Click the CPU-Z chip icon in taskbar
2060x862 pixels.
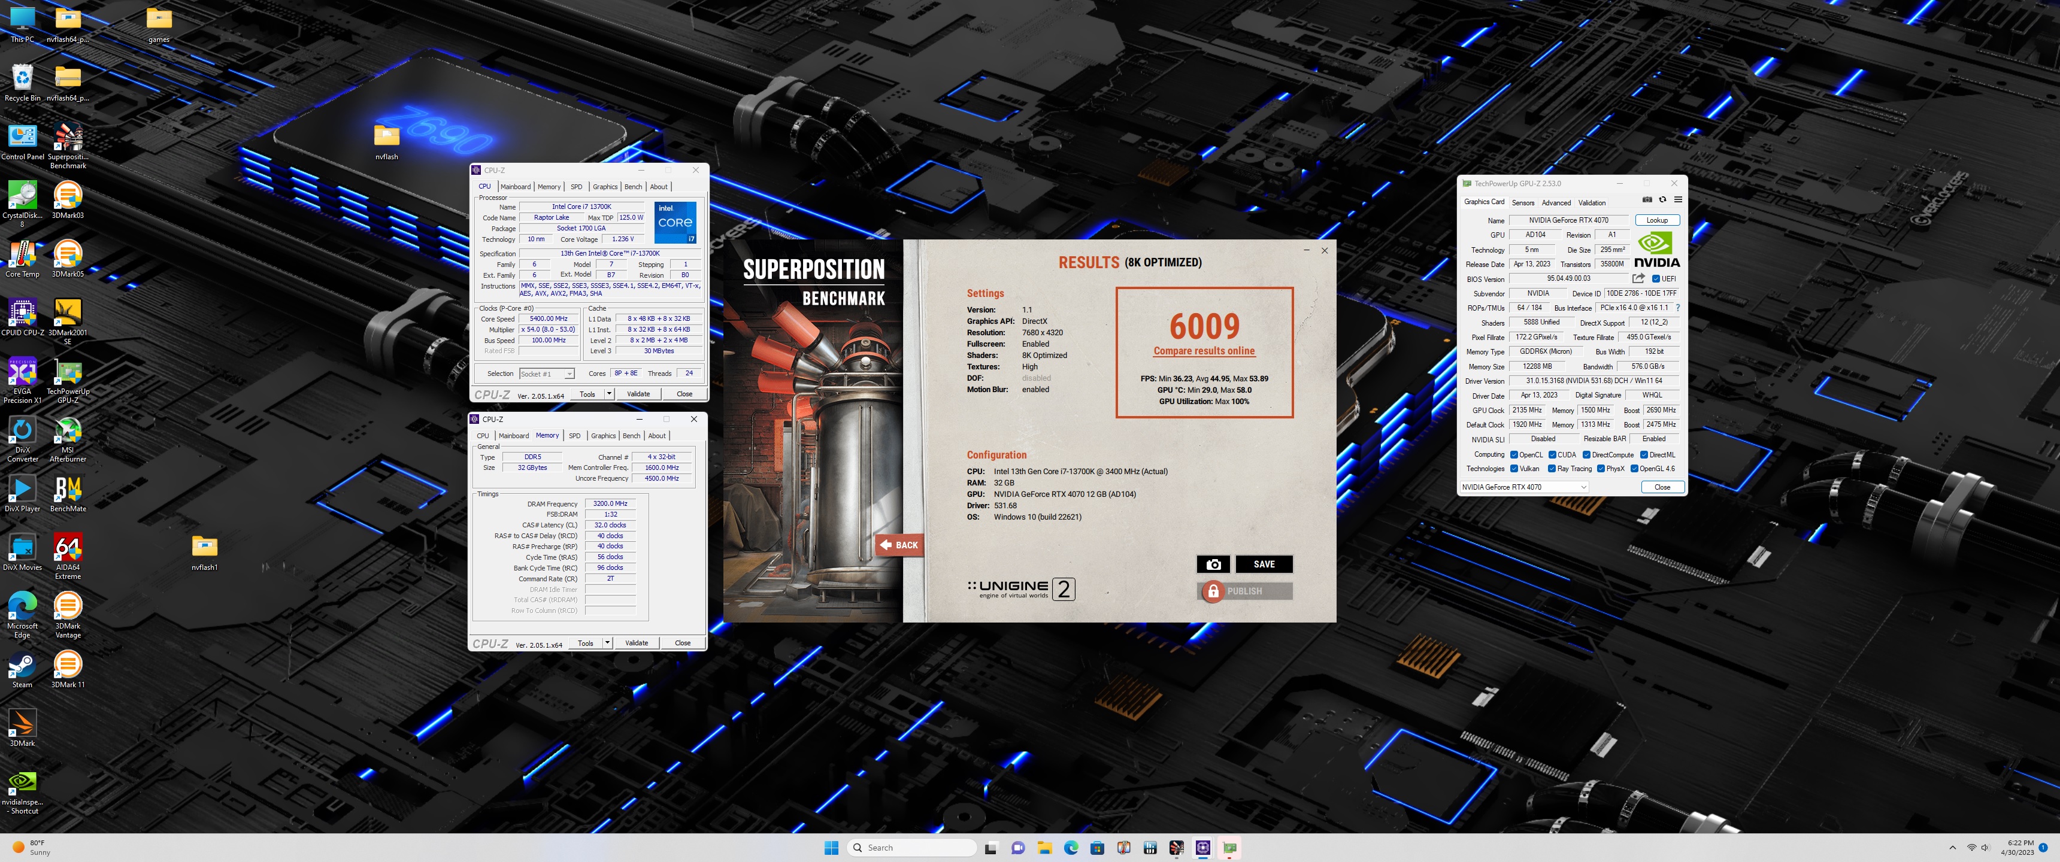[1202, 848]
